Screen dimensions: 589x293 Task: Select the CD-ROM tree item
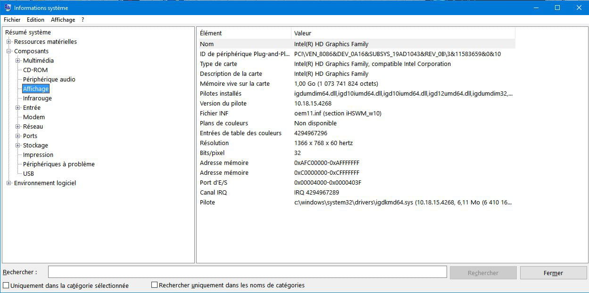35,70
